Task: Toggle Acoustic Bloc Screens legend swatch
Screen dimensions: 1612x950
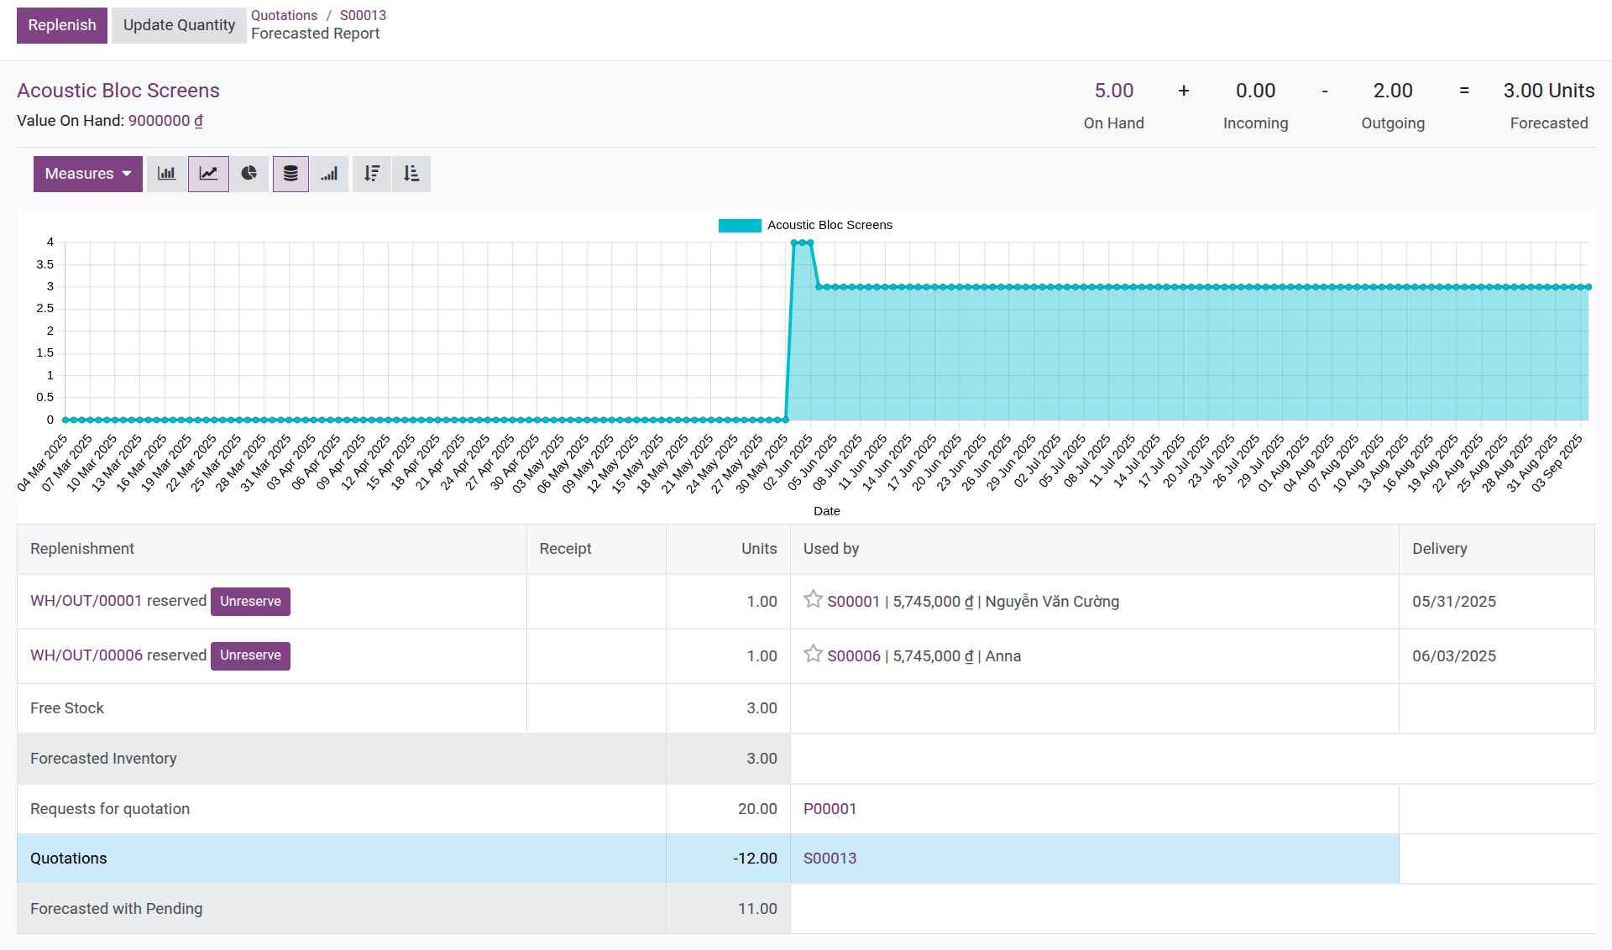Action: 740,225
